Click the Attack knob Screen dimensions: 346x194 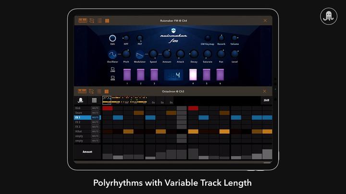pos(180,54)
